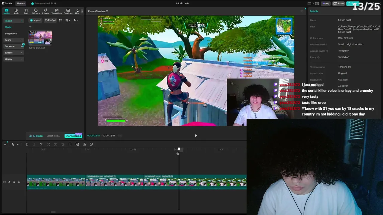
Task: Click the Auto saved status indicator
Action: [x=44, y=4]
